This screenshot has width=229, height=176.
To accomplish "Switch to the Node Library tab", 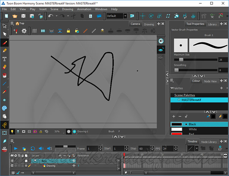I will click(x=209, y=142).
